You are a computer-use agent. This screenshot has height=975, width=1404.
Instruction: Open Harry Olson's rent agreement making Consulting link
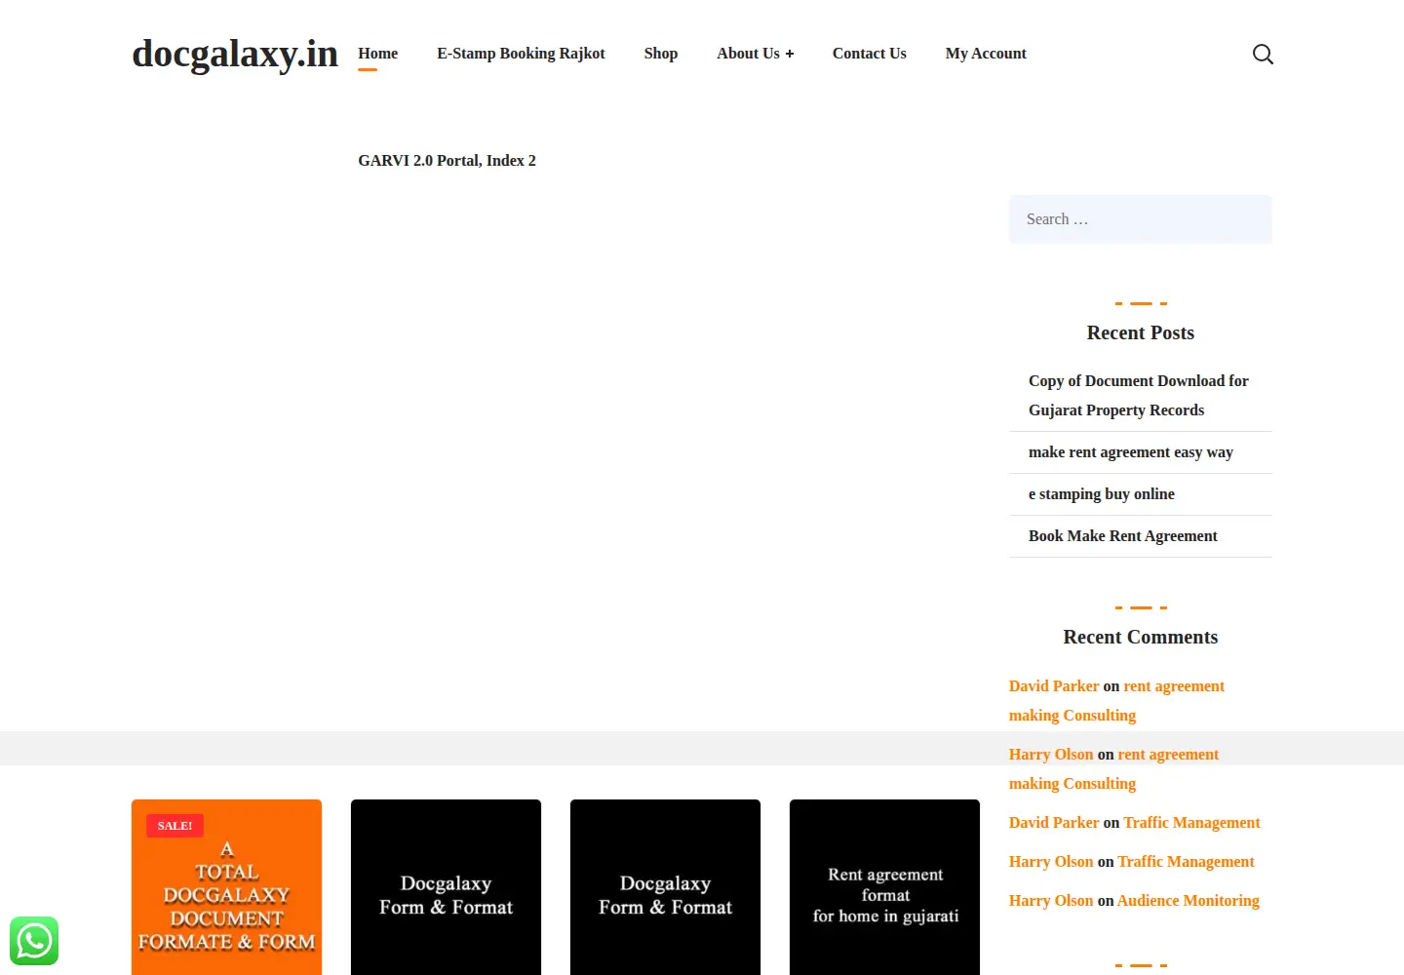click(1168, 755)
